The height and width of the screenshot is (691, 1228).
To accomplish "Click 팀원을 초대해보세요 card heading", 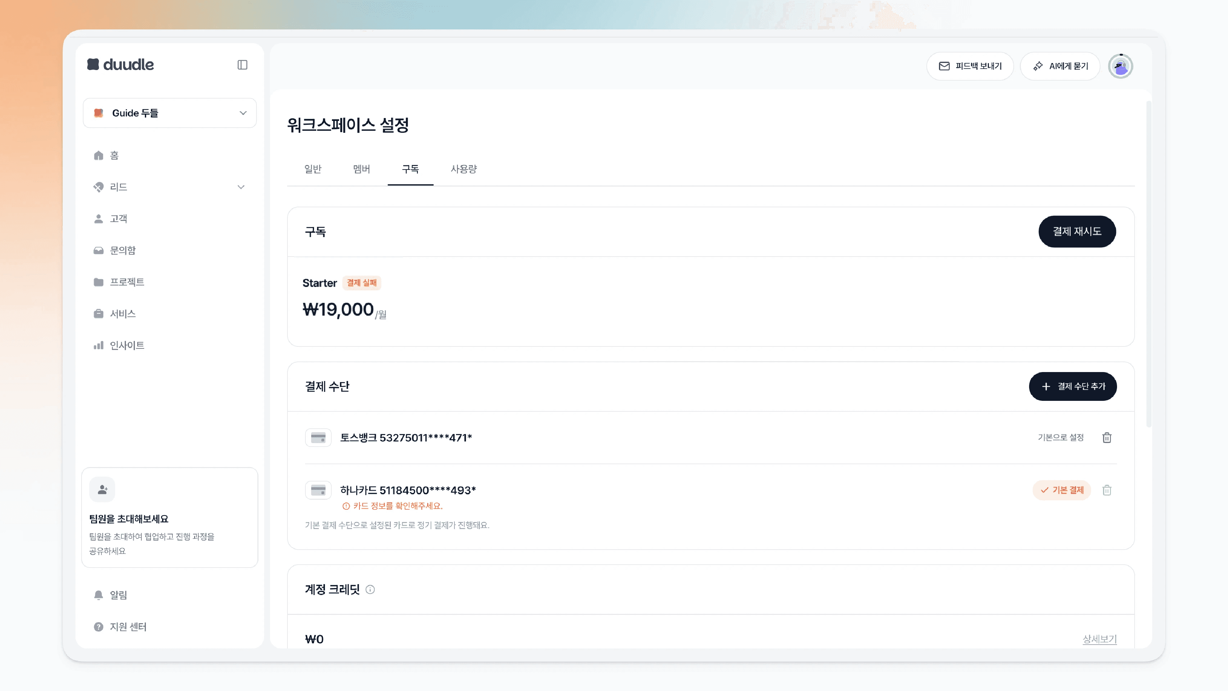I will pyautogui.click(x=129, y=519).
